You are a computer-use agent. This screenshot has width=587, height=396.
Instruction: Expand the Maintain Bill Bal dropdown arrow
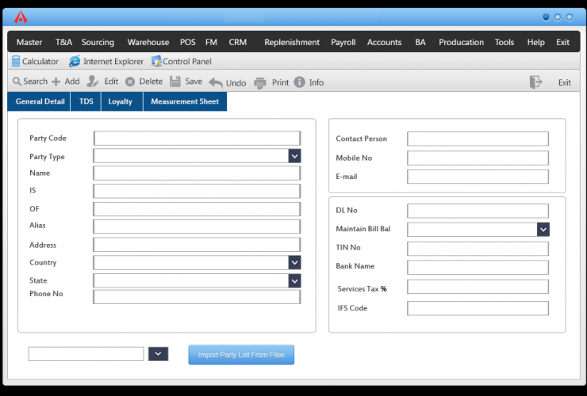(x=543, y=229)
